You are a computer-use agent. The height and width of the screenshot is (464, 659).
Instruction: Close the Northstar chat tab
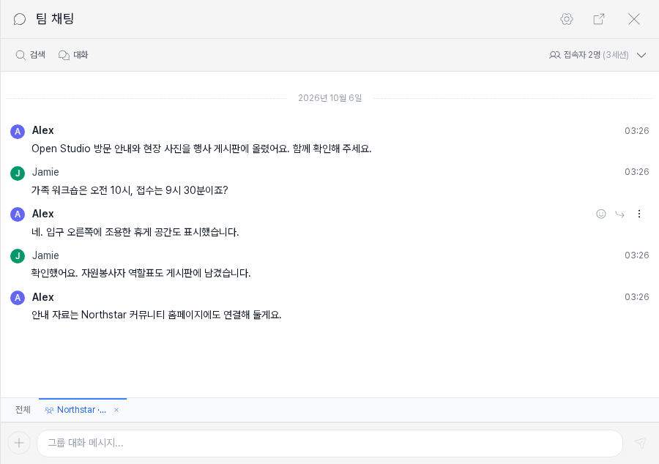point(116,410)
